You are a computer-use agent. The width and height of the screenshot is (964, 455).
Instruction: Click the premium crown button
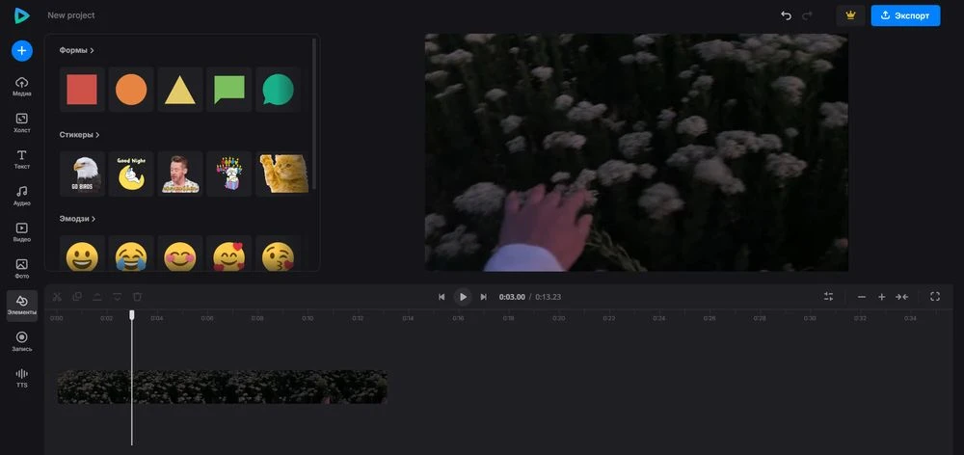850,15
